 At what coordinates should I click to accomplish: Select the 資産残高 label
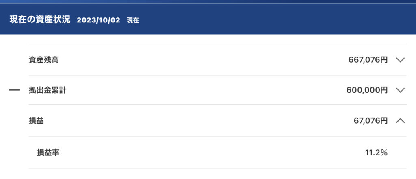pos(44,60)
